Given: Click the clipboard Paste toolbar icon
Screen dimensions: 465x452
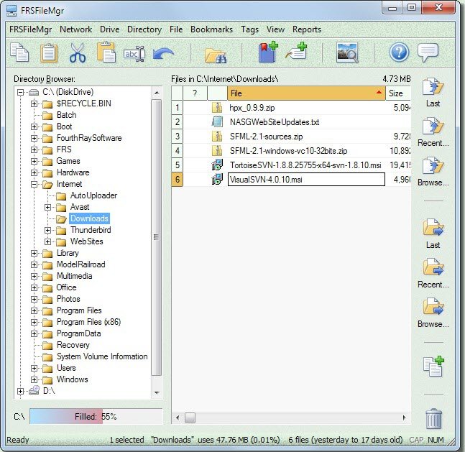Looking at the screenshot, I should pos(49,52).
